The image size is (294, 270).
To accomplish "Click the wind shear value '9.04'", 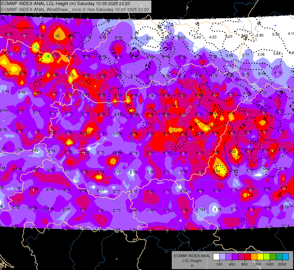I will [x=248, y=132].
